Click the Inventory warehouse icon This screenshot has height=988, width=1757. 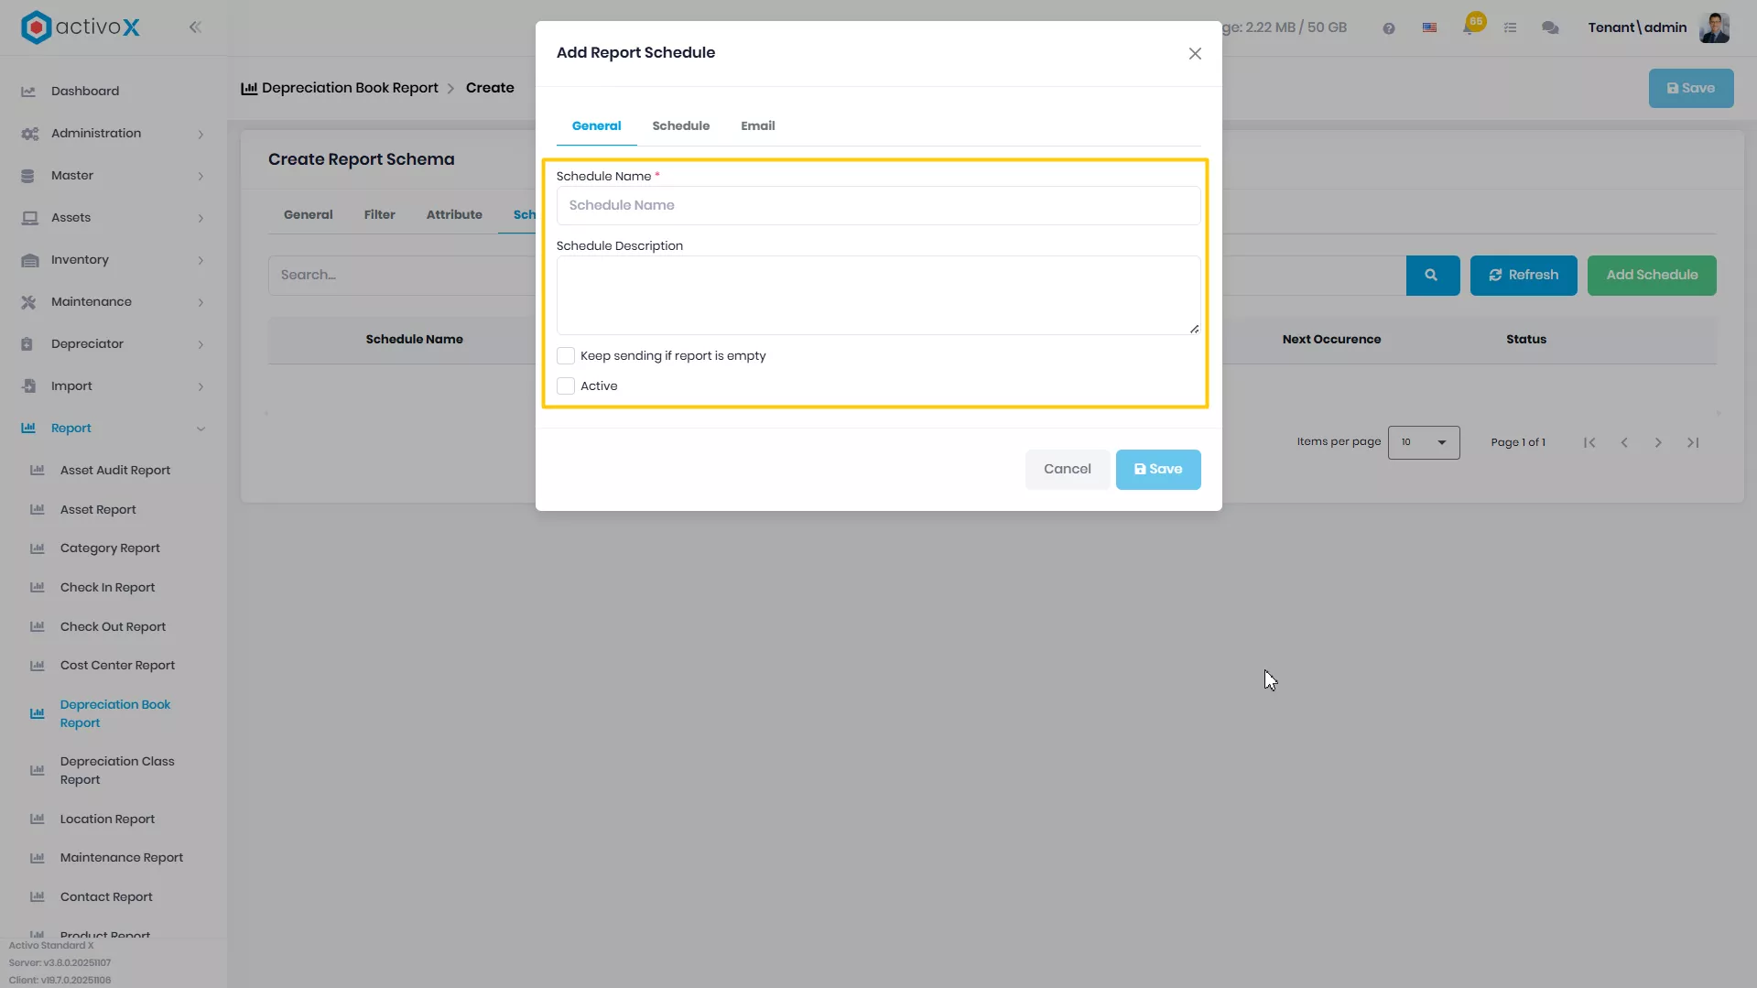coord(29,260)
